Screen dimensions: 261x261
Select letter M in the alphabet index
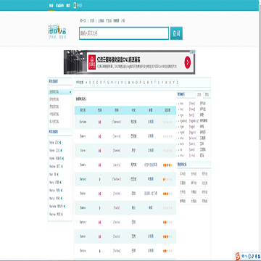click(129, 83)
